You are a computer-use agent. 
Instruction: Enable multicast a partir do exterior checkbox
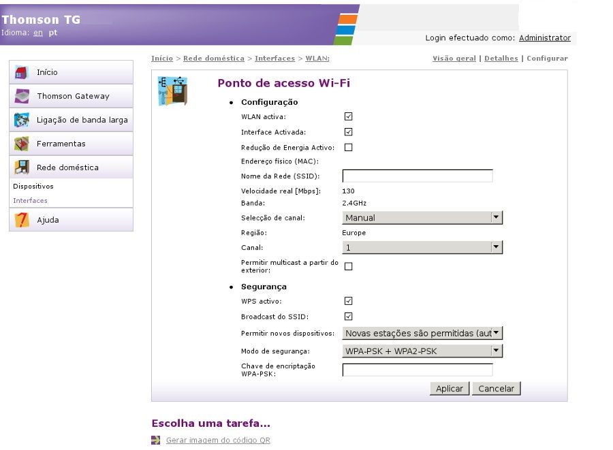(x=348, y=266)
